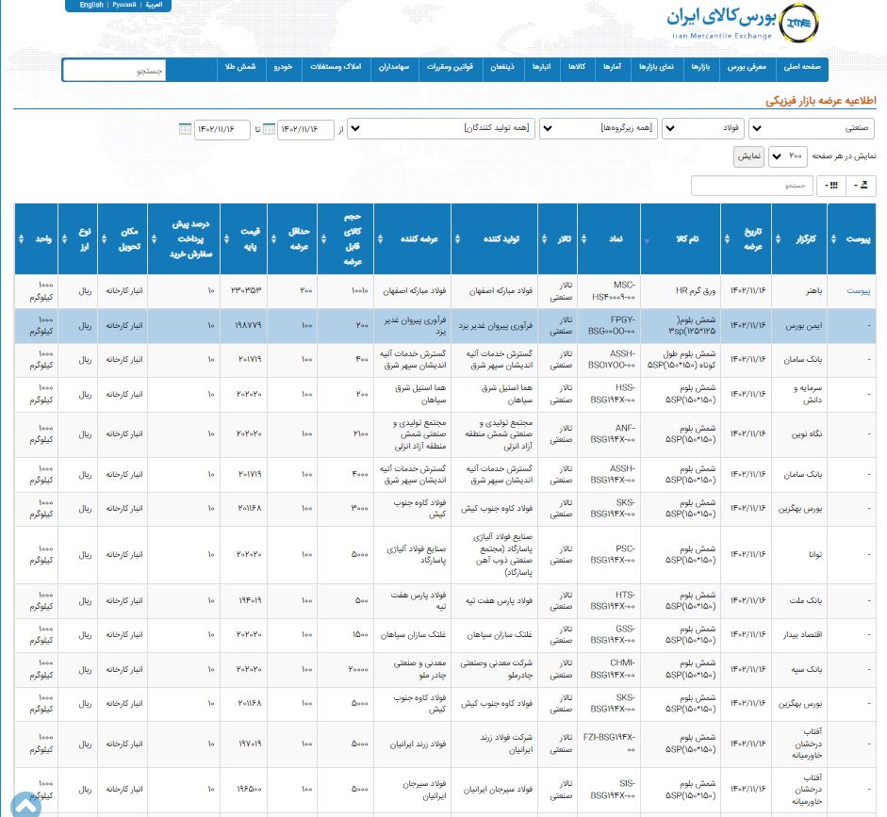This screenshot has width=887, height=817.
Task: Sort table by نام کالا column arrow
Action: [647, 241]
